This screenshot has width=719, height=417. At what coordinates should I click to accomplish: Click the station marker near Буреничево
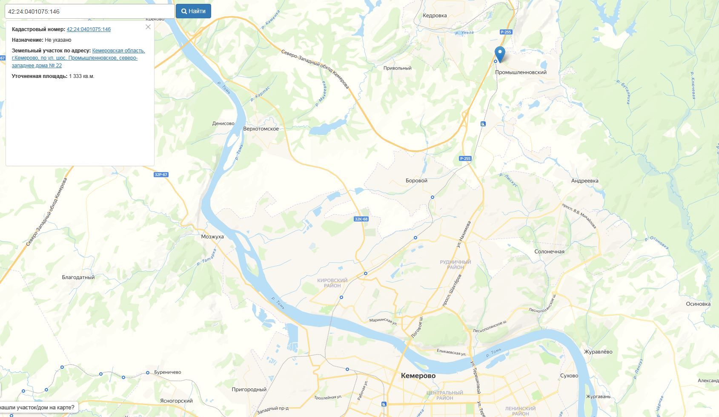(148, 373)
